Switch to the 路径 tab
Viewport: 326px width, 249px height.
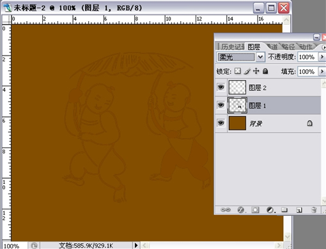[288, 47]
